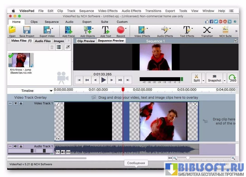The image size is (246, 177).
Task: Toggle the lock on Video Track 1
Action: point(21,104)
